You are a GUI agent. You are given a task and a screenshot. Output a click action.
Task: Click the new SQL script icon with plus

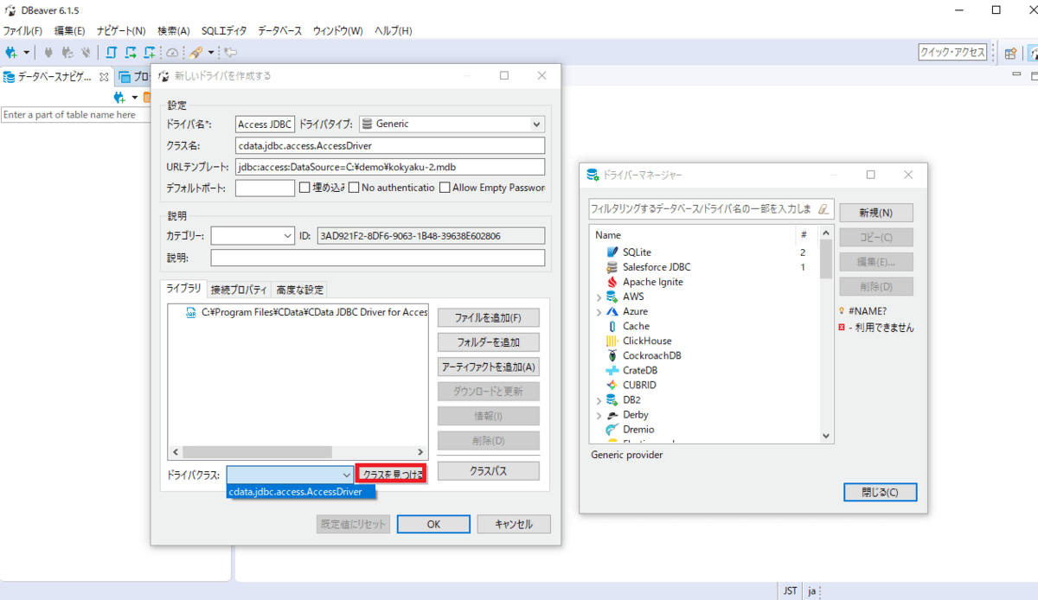tap(151, 52)
